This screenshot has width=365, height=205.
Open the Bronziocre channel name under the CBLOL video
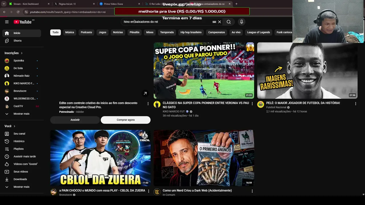point(66,195)
